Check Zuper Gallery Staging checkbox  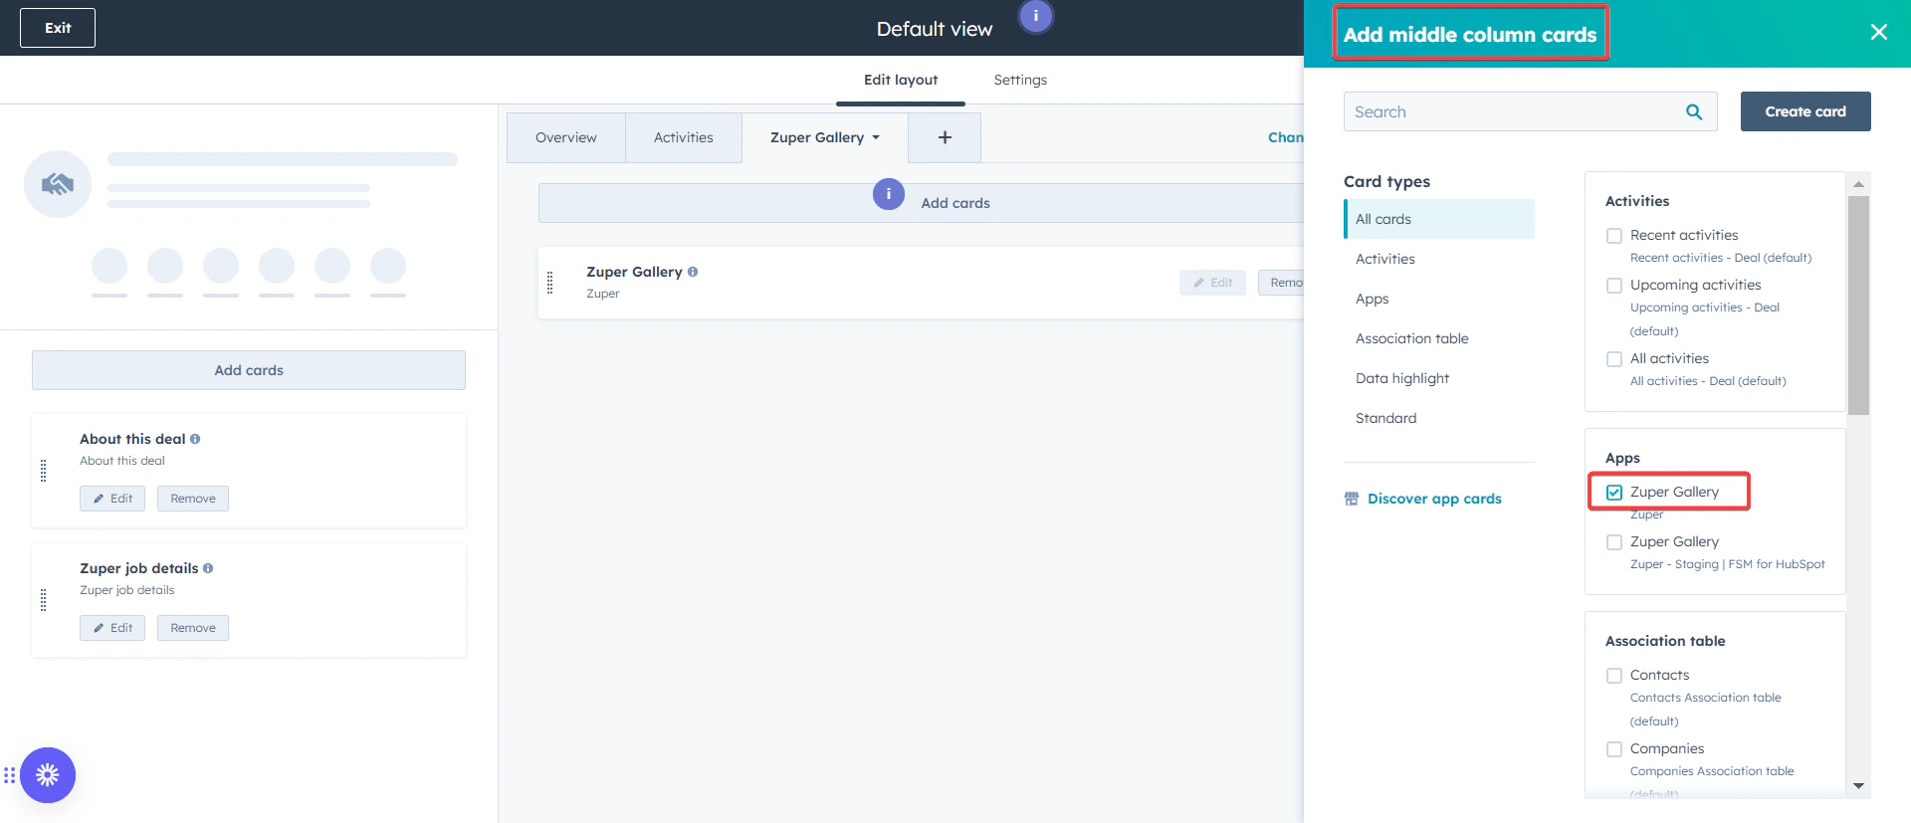click(1614, 542)
